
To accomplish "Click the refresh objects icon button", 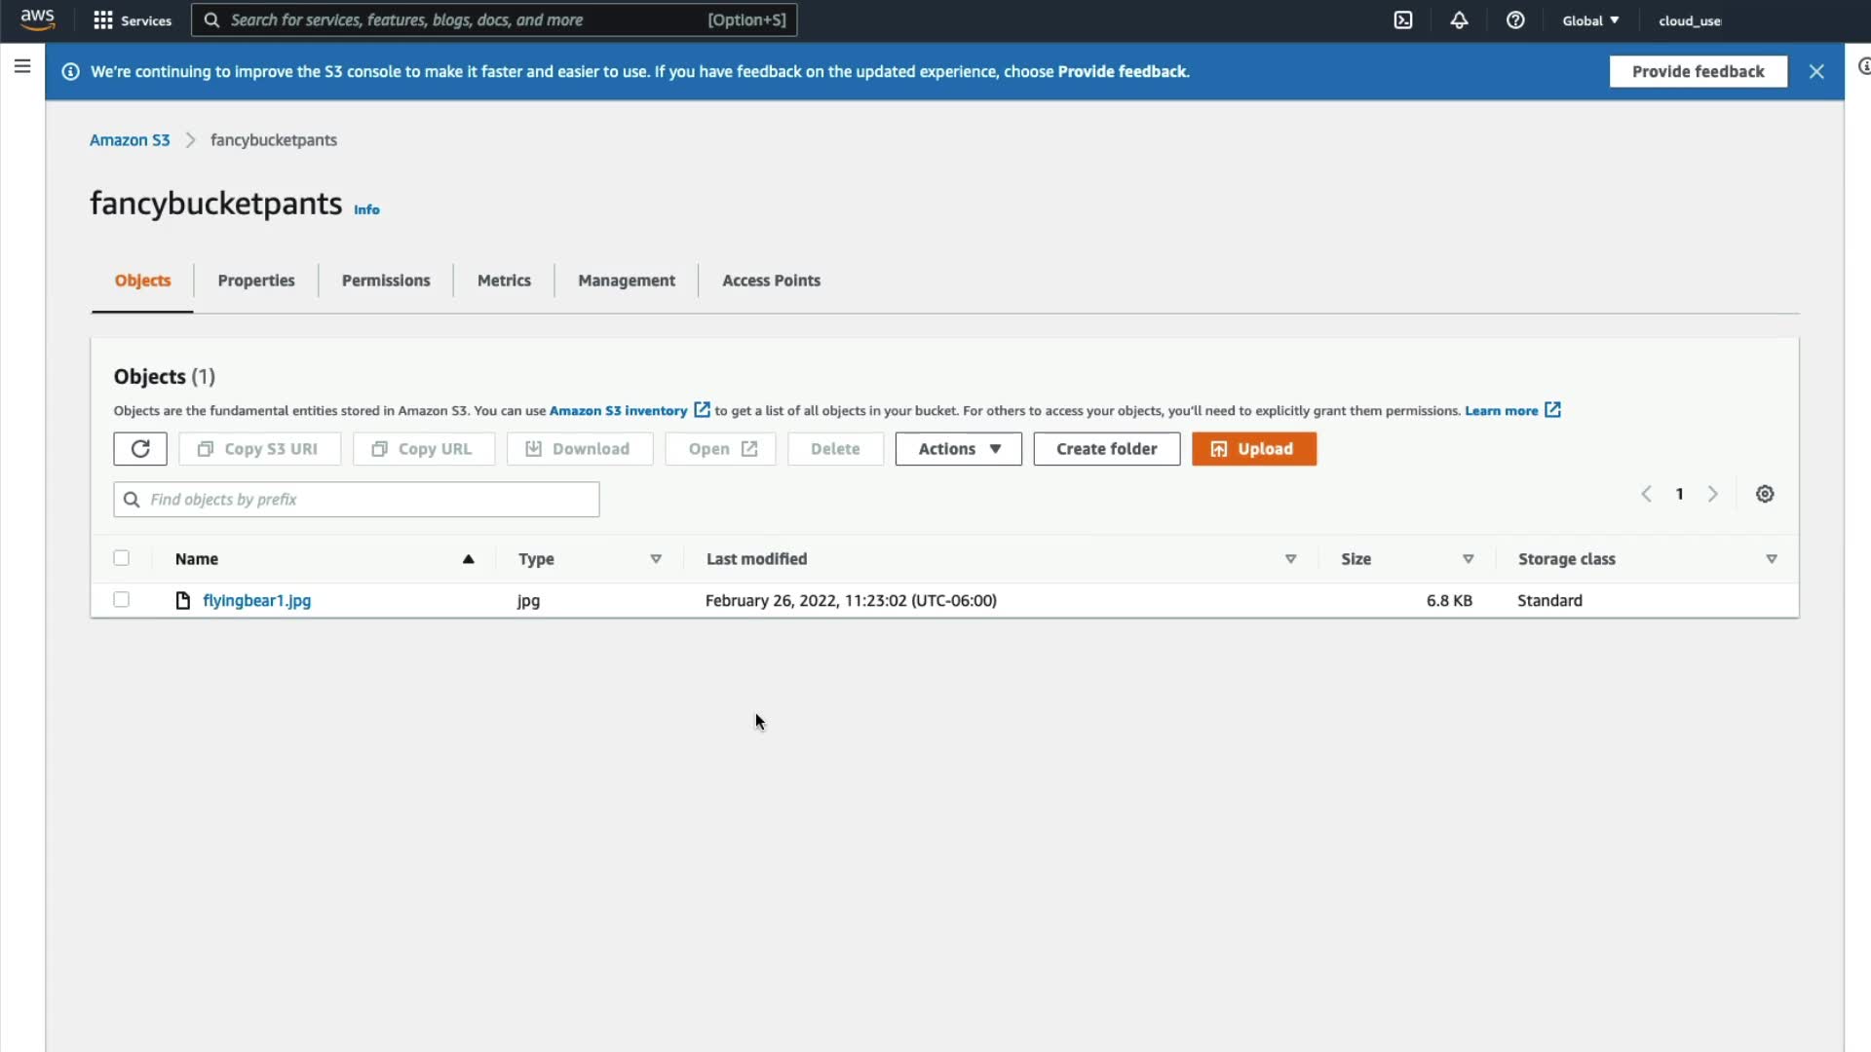I will tap(140, 449).
